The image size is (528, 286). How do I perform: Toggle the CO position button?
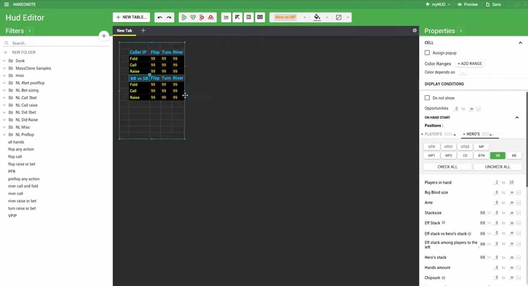465,156
